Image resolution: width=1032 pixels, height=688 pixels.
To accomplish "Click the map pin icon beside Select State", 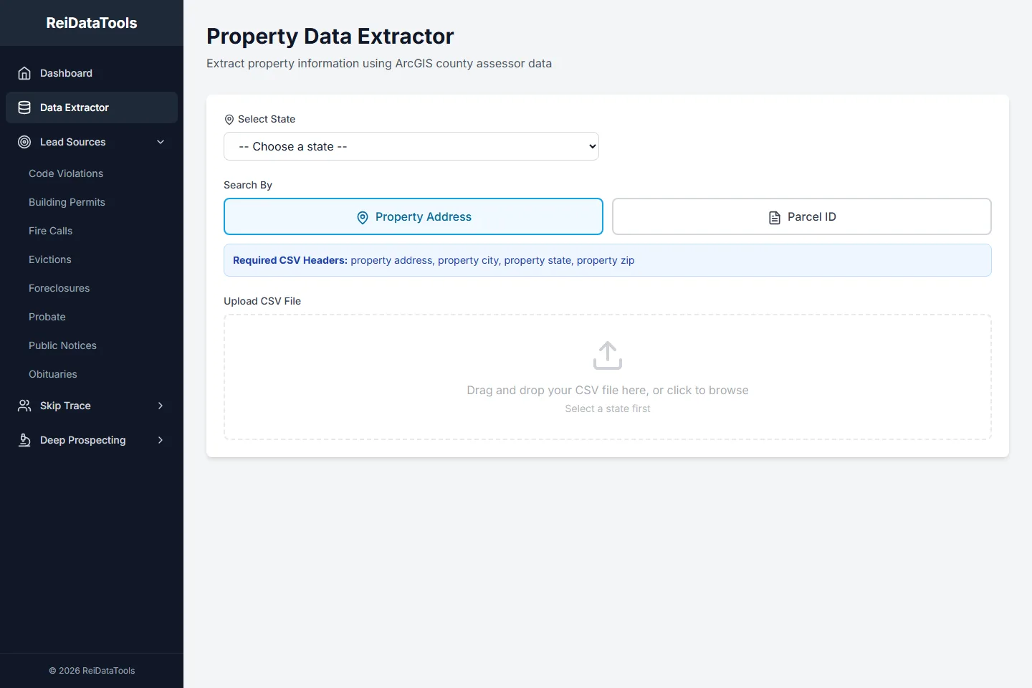I will pos(229,120).
